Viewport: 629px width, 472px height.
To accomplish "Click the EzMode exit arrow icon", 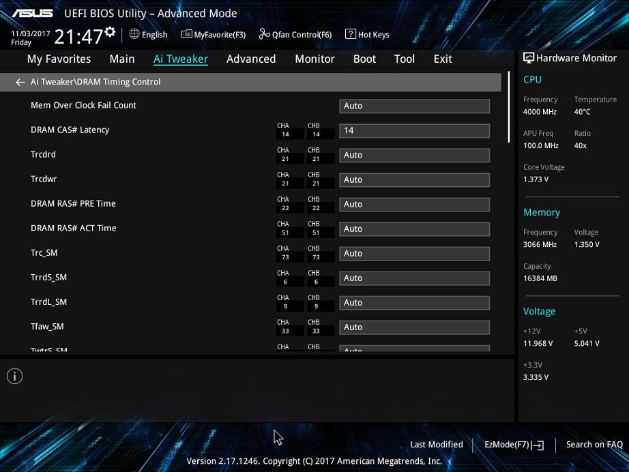I will pyautogui.click(x=538, y=445).
